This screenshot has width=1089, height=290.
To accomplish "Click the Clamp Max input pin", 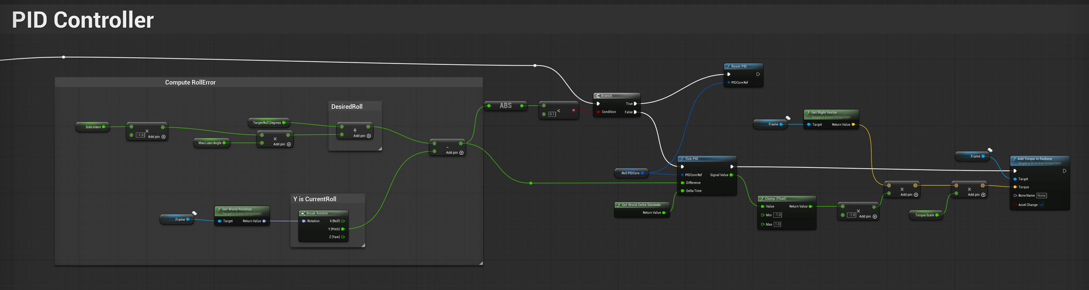I will click(762, 224).
